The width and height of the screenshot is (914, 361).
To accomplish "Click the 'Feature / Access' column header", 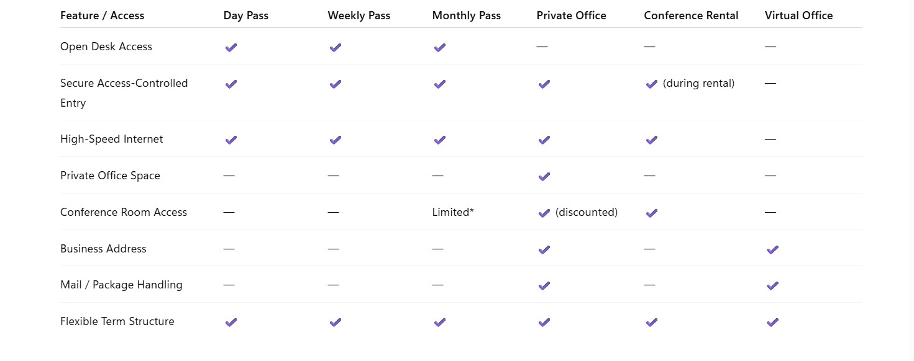I will 102,16.
